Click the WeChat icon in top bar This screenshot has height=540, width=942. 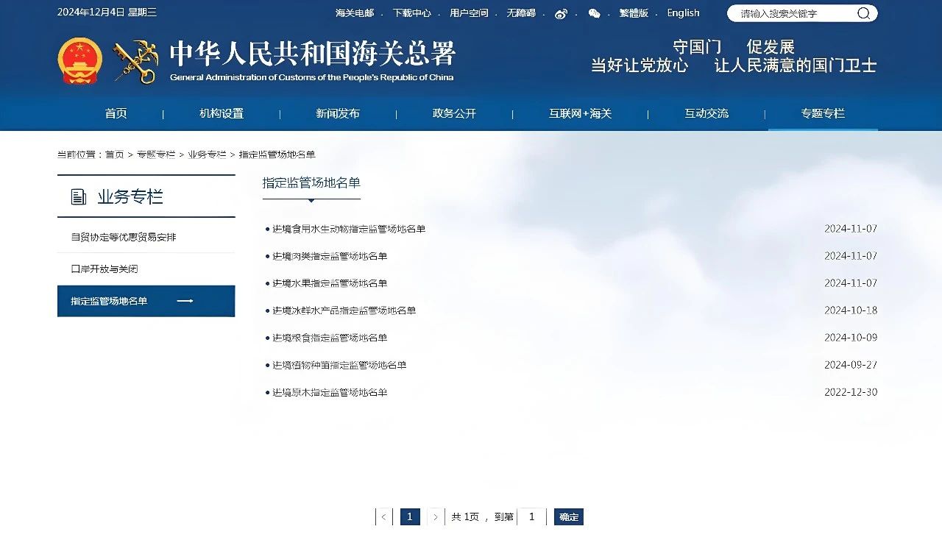coord(594,14)
